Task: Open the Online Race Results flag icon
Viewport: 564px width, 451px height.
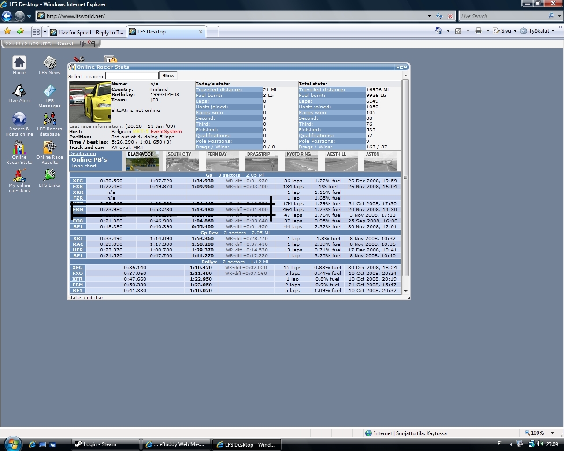Action: 49,148
